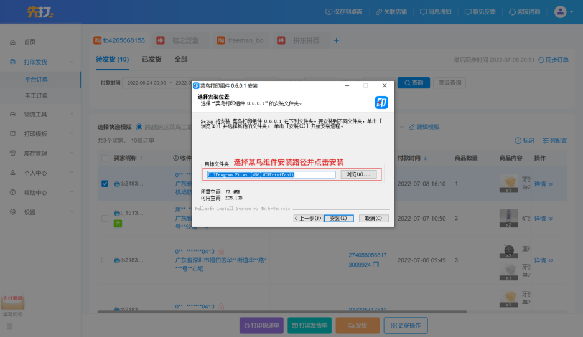The height and width of the screenshot is (337, 583).
Task: Click 物流工具 logistics icon in sidebar
Action: tap(12, 115)
